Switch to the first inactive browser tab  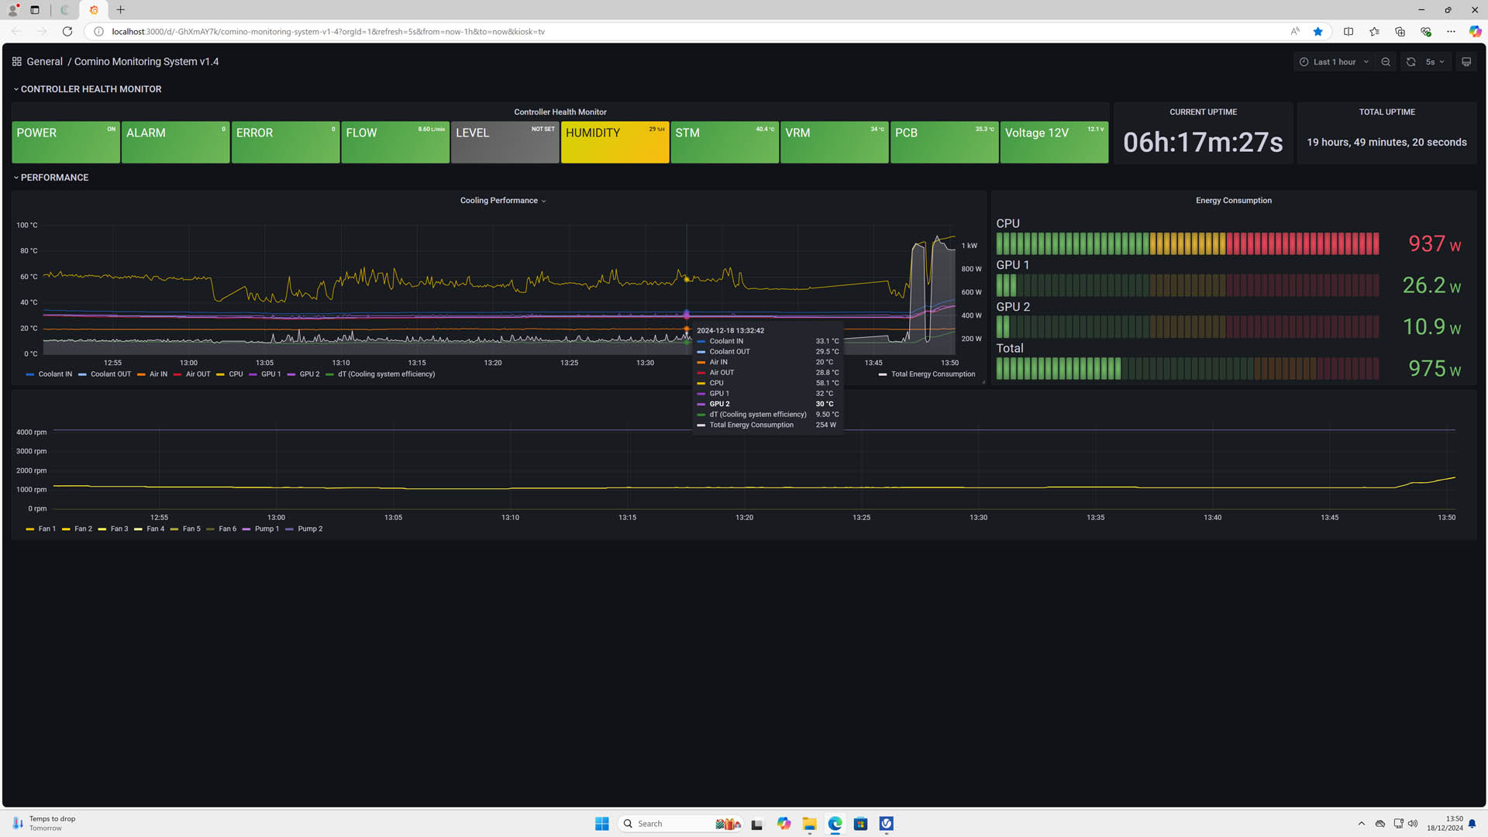click(x=65, y=10)
